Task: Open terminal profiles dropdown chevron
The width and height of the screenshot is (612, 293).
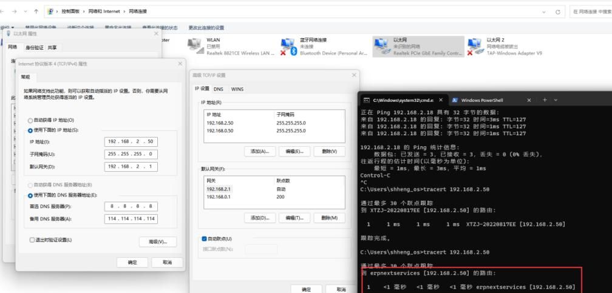Action: click(x=556, y=100)
